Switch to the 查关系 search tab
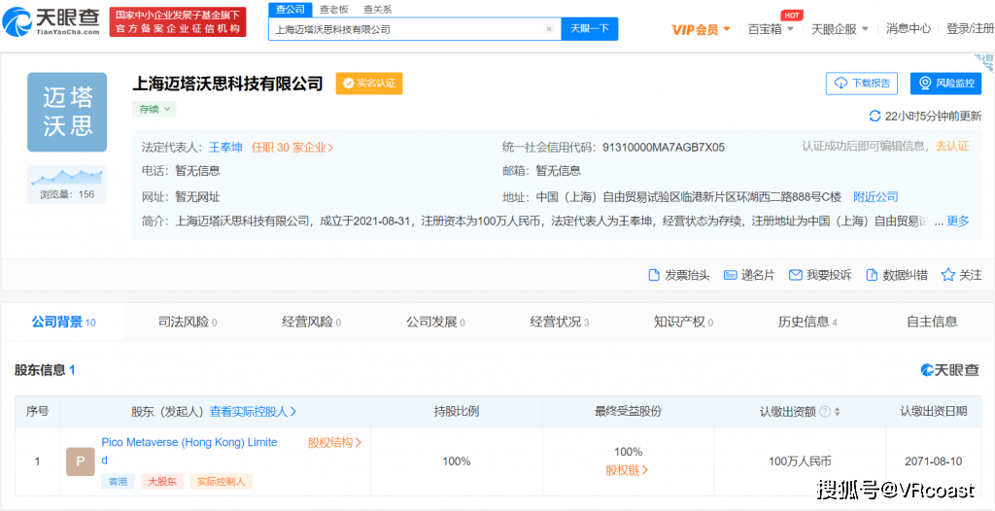 click(378, 10)
